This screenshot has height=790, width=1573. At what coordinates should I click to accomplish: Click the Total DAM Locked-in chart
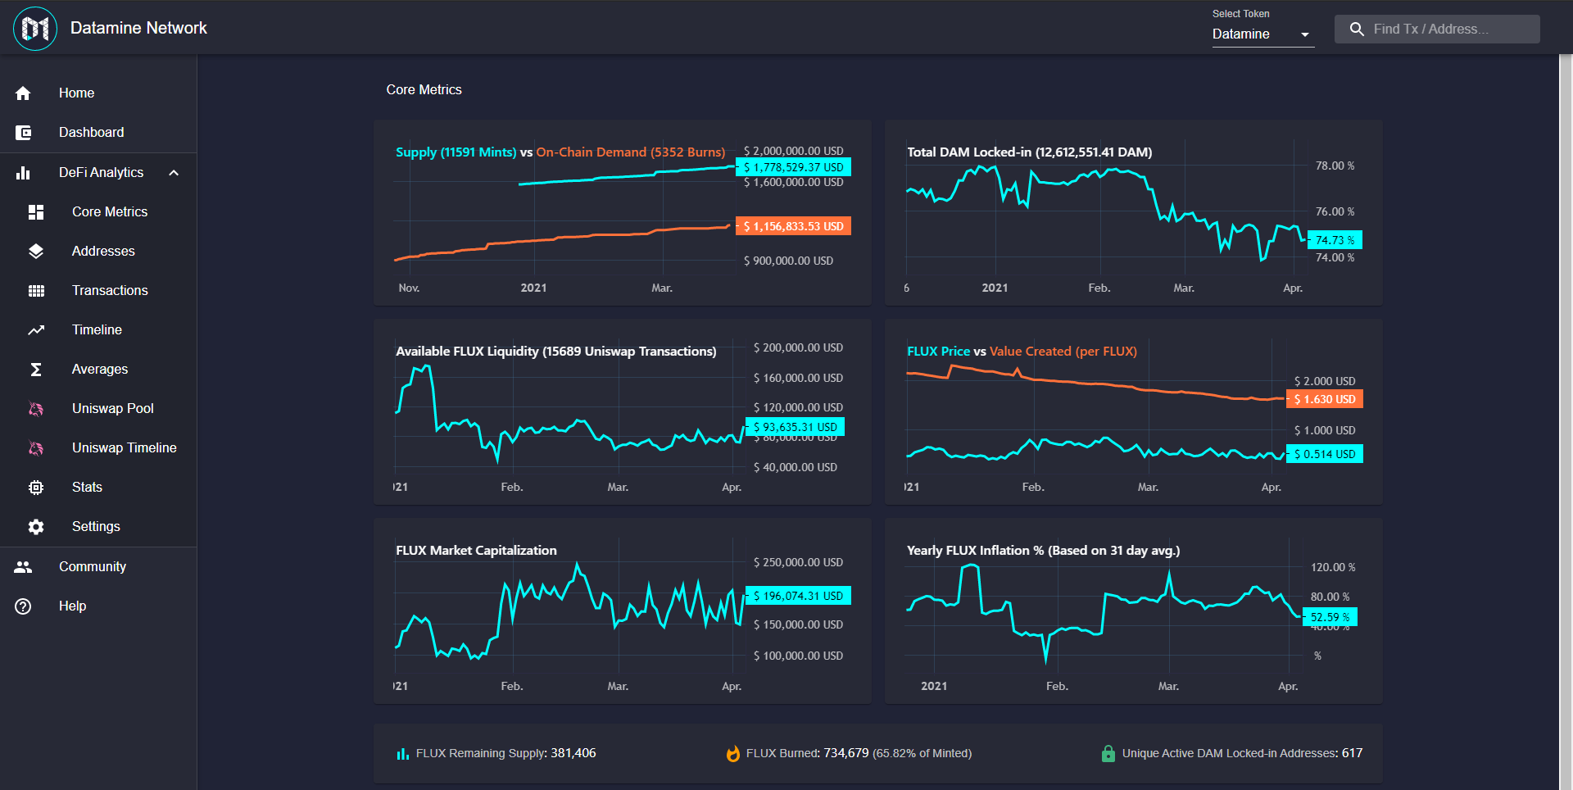coord(1133,213)
